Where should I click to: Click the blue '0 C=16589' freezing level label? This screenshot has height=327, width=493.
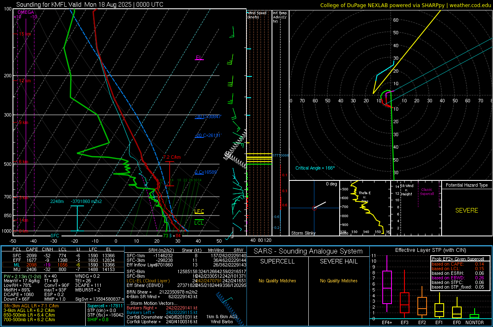point(206,172)
